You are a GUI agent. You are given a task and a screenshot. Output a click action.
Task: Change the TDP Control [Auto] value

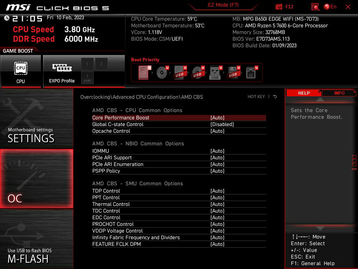click(217, 191)
